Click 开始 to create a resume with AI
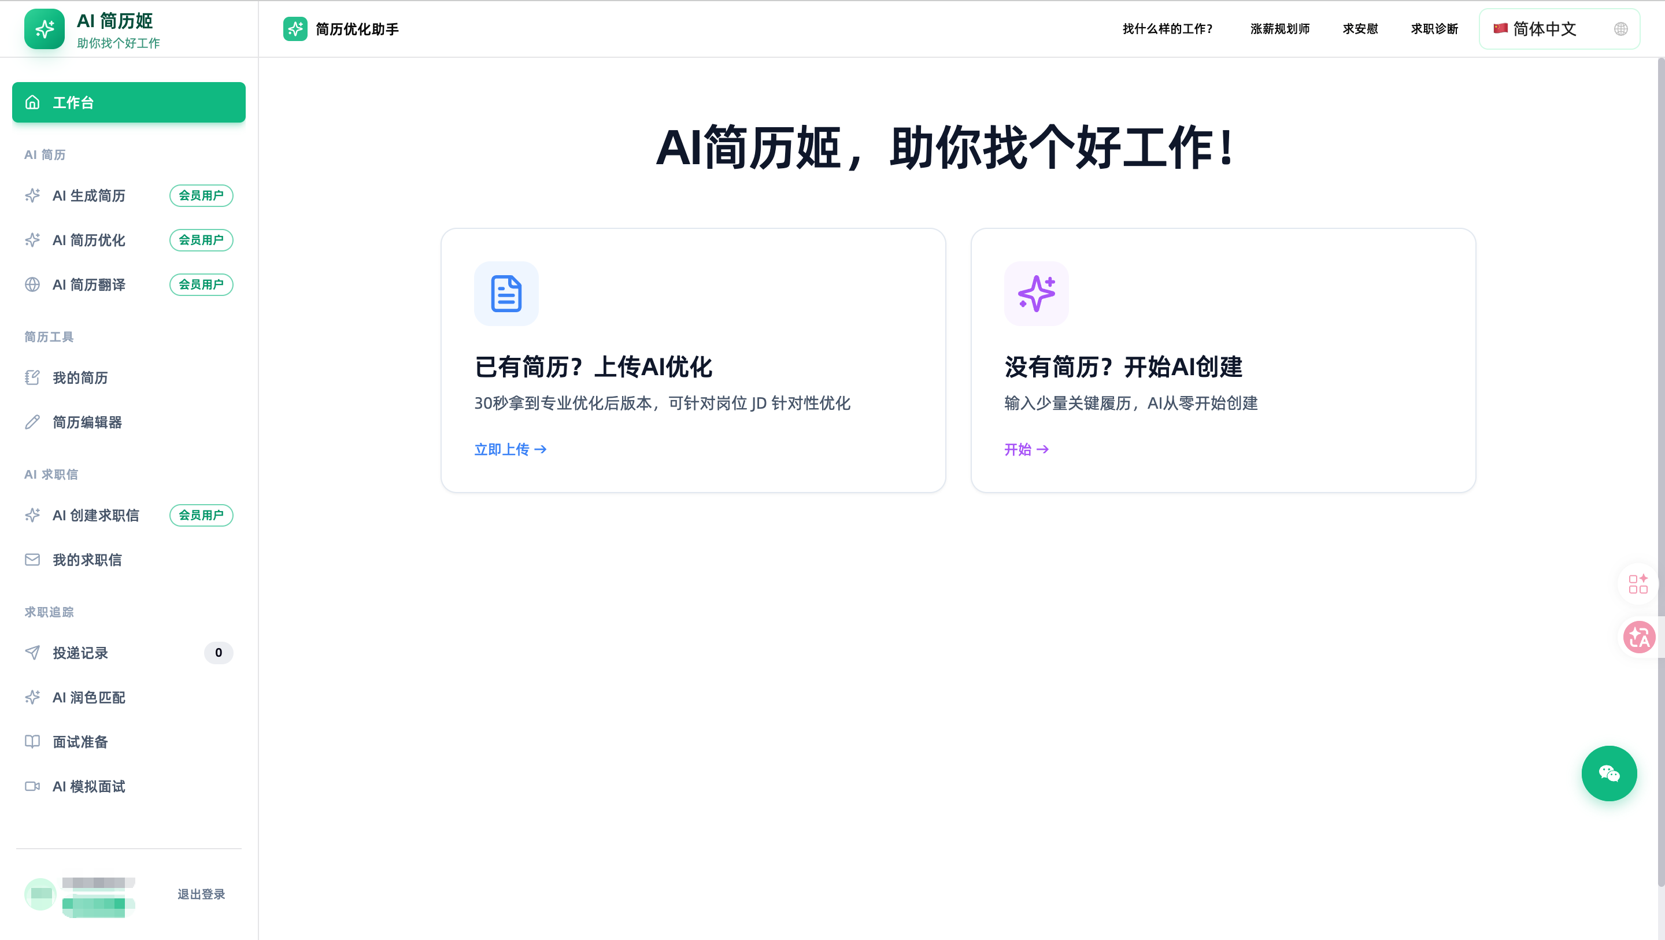 1026,449
